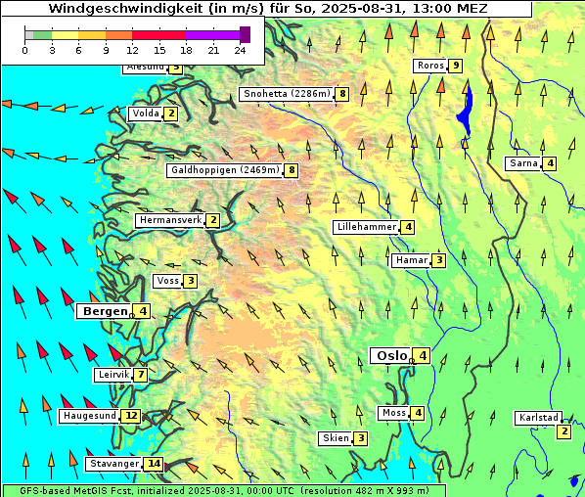
Task: Click the Oslo city label
Action: (391, 356)
